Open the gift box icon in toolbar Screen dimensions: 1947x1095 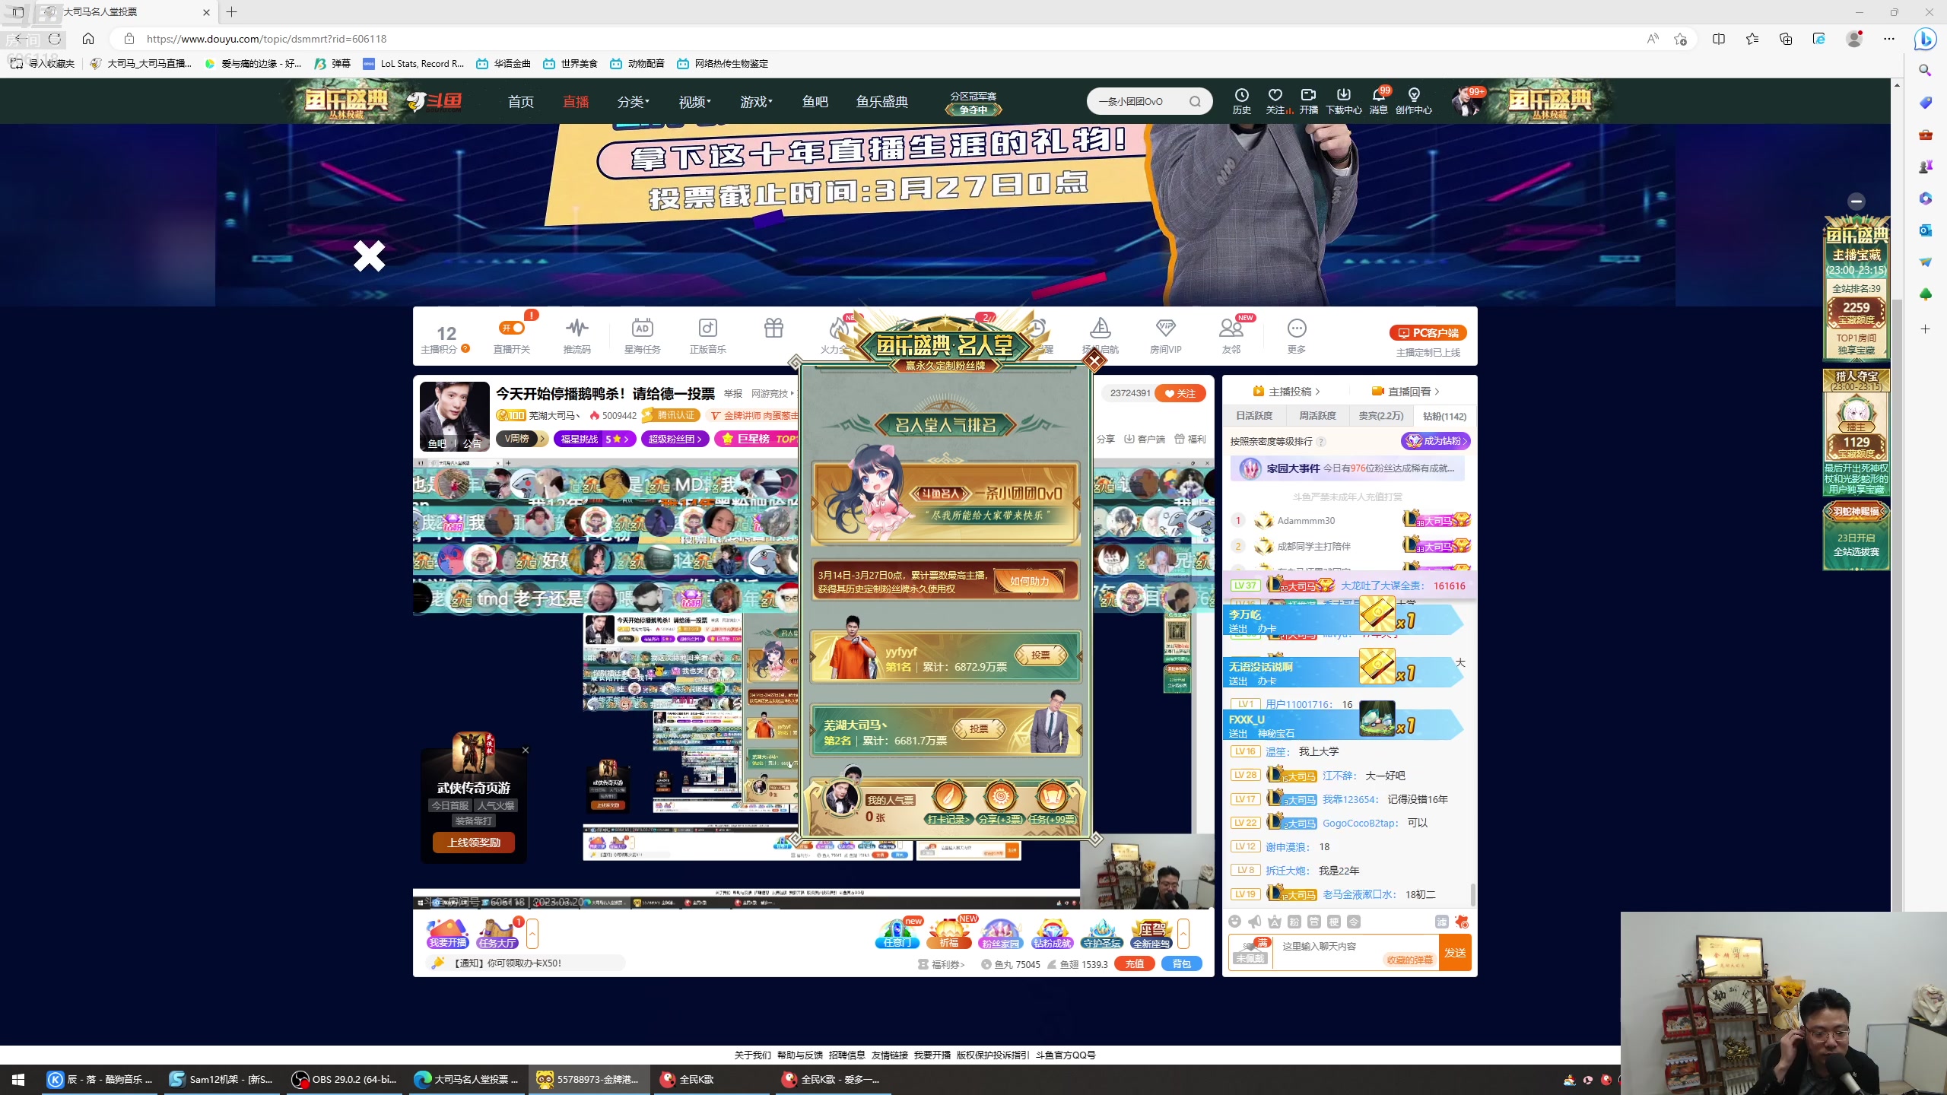(x=773, y=328)
